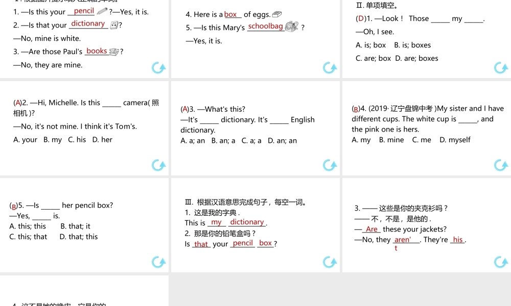Click option 'D. that; this'
Image resolution: width=511 pixels, height=306 pixels.
pos(79,237)
